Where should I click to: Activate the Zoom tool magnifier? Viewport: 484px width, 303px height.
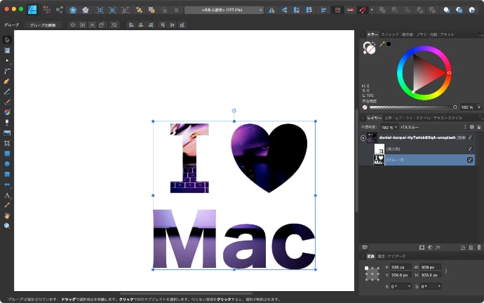tap(7, 225)
